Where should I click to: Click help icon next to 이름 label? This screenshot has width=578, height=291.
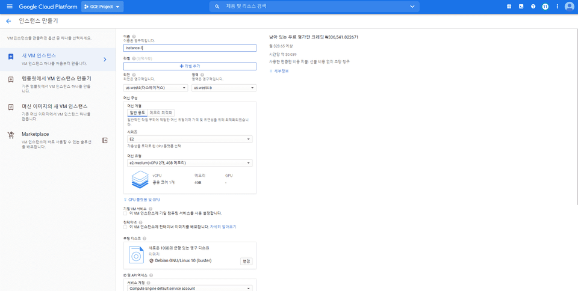point(134,37)
